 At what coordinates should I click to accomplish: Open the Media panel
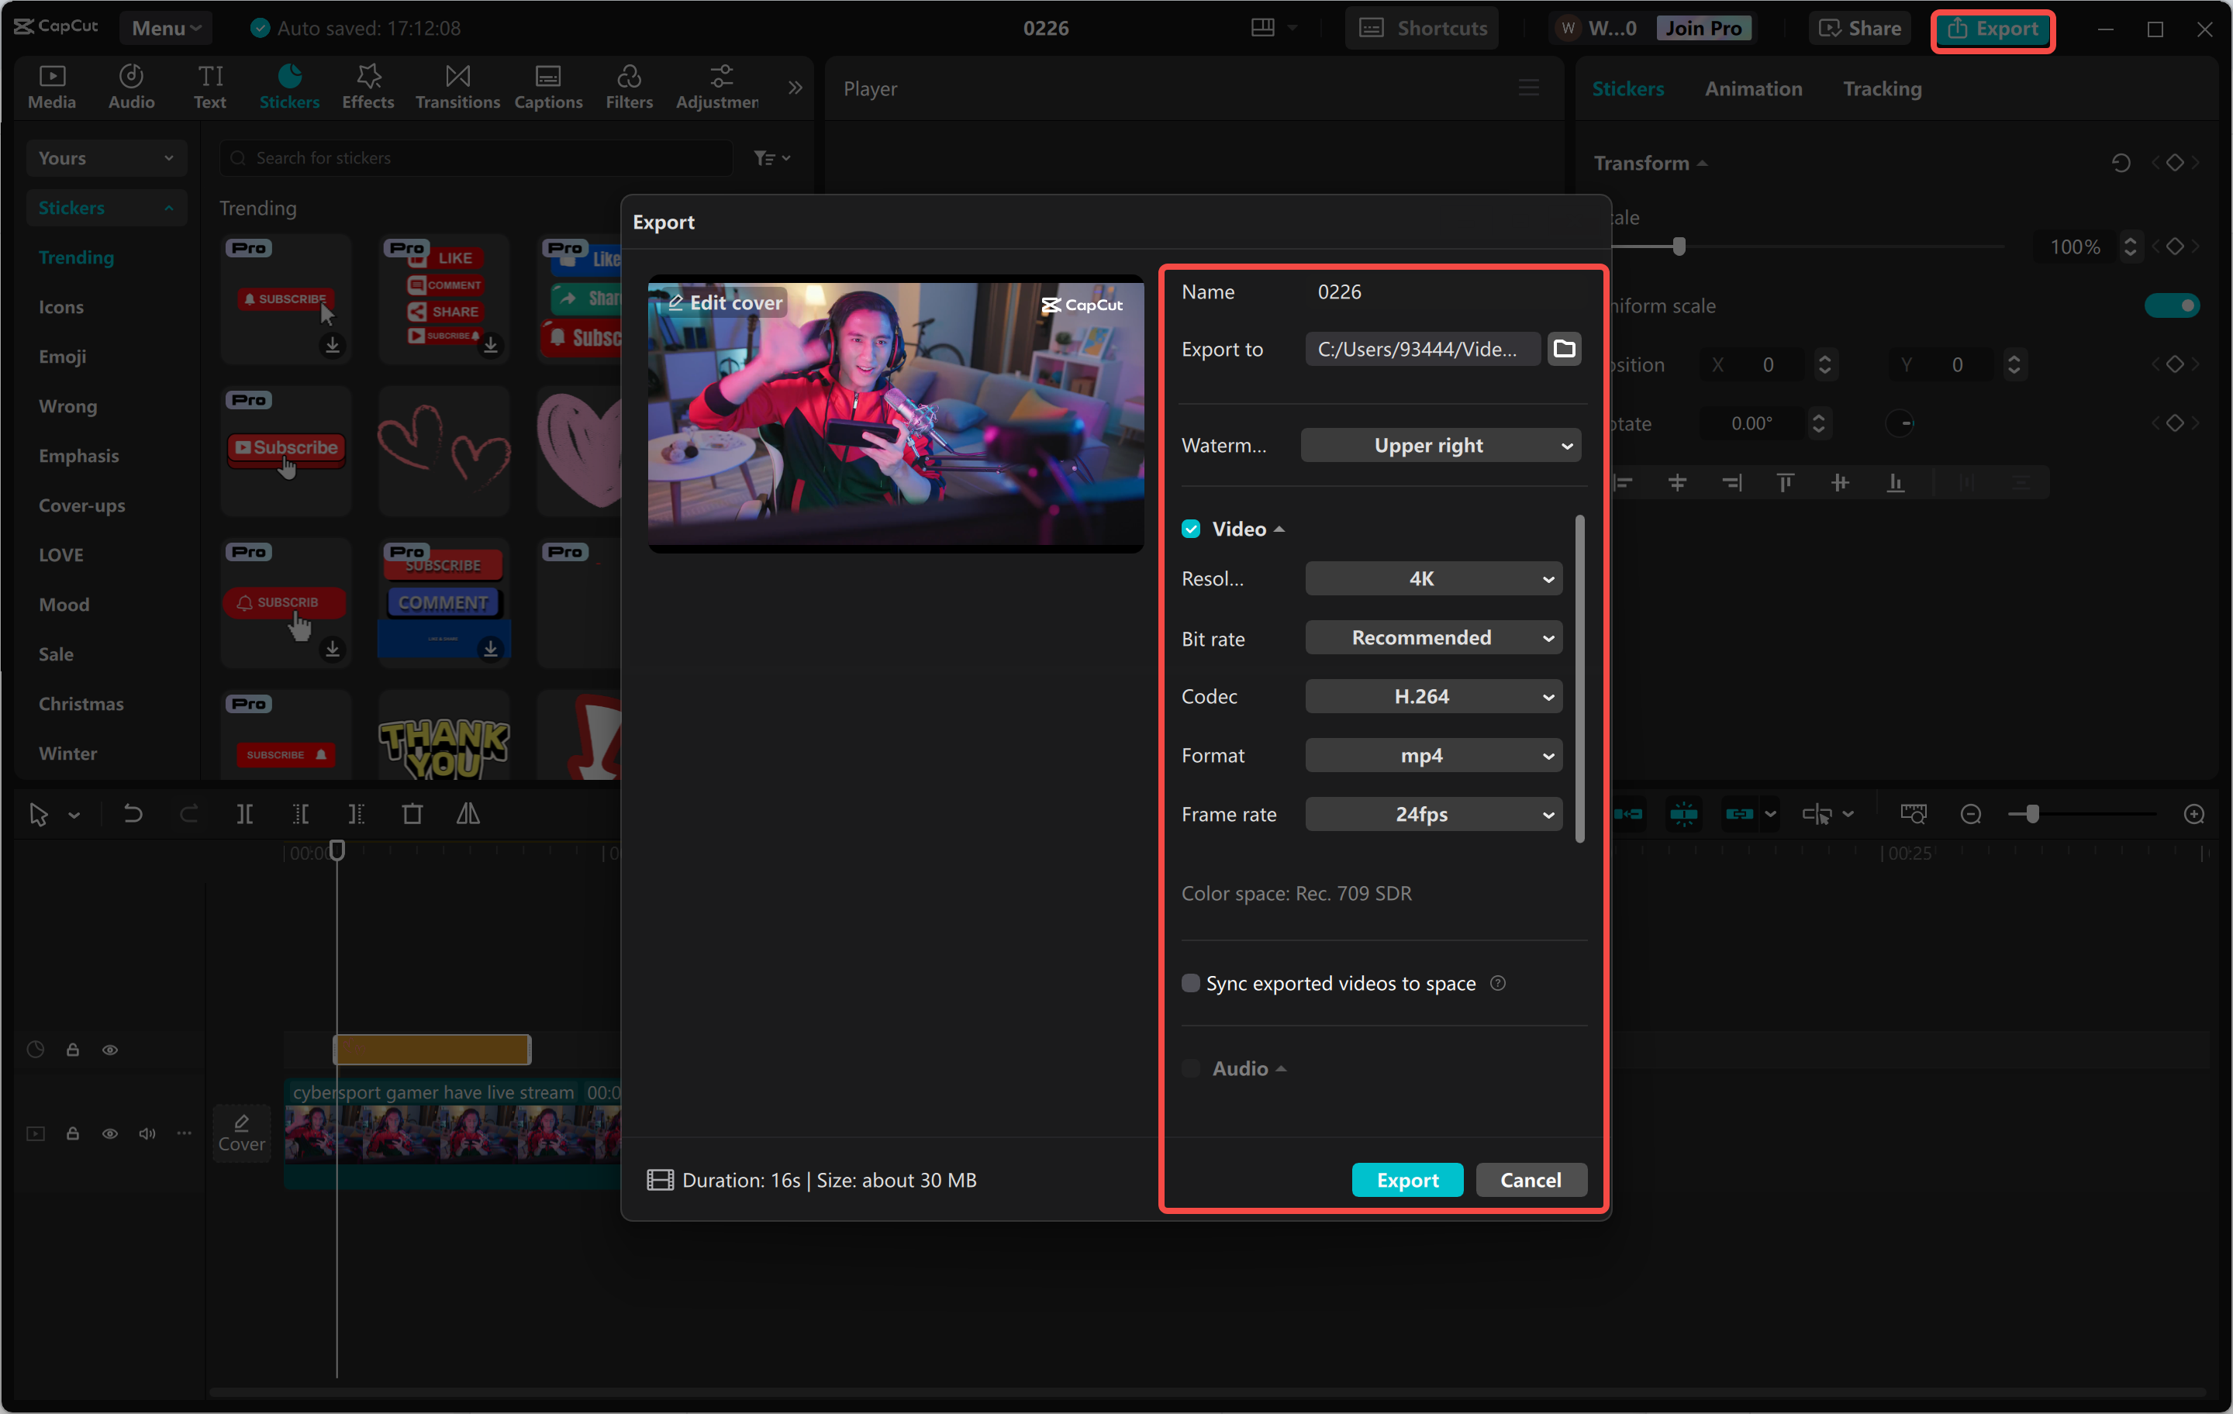pos(52,86)
